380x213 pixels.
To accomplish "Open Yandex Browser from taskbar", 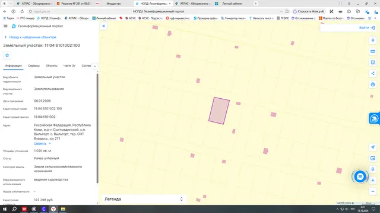I will pos(53,209).
